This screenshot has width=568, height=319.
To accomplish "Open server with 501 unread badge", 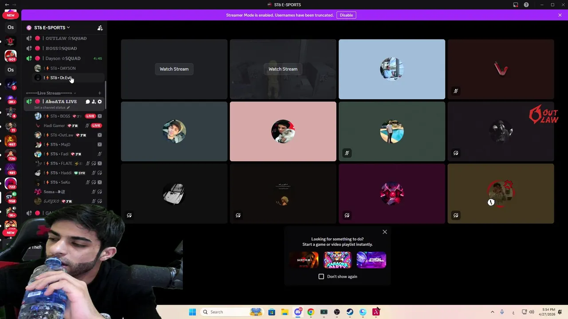I will (11, 56).
